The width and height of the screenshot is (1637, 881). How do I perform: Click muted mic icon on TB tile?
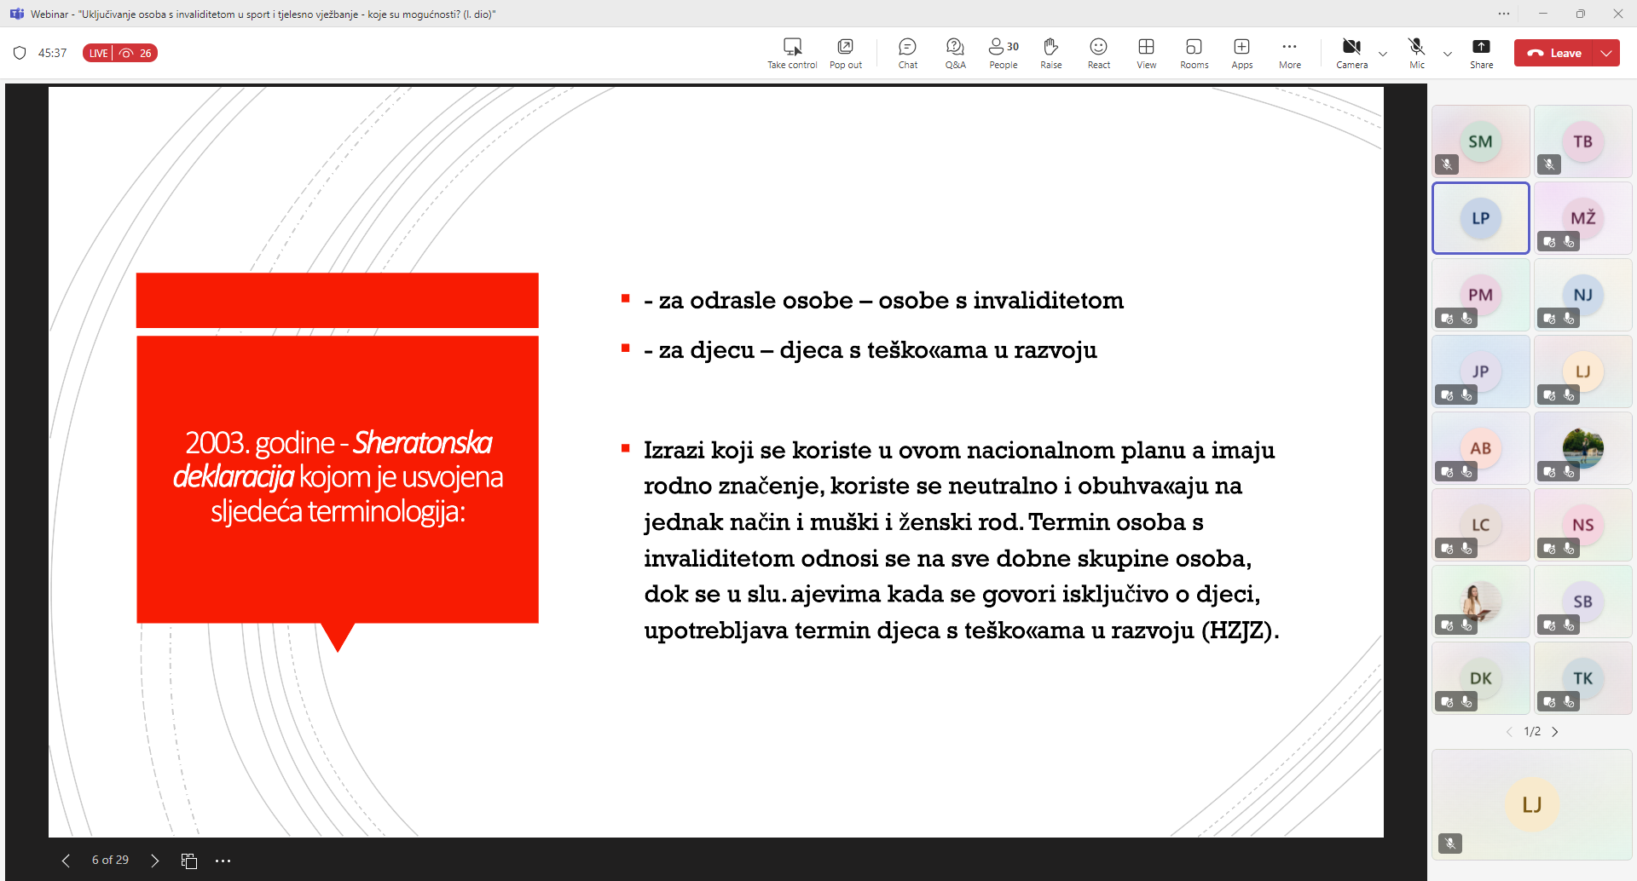tap(1549, 164)
